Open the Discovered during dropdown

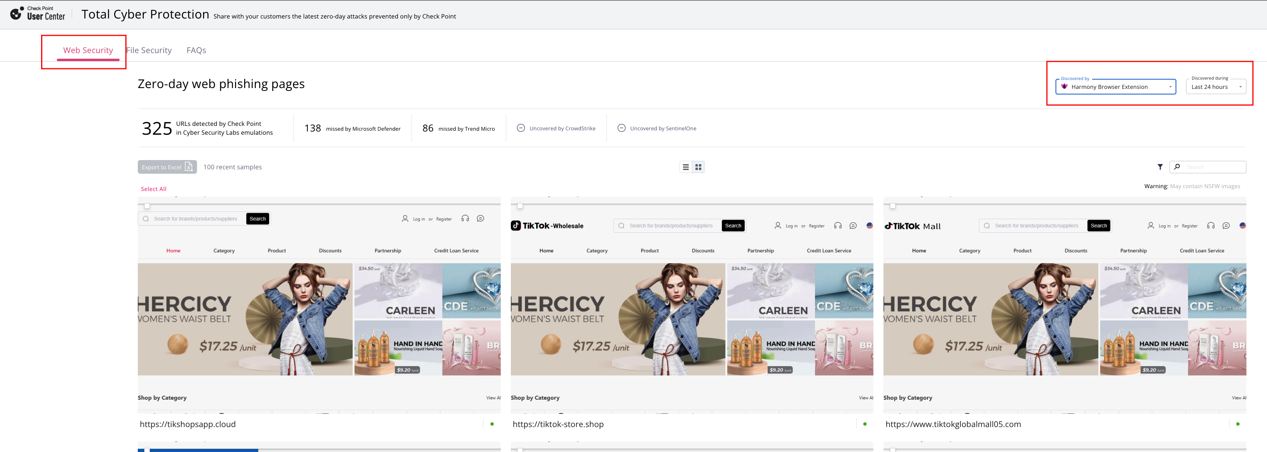1216,87
